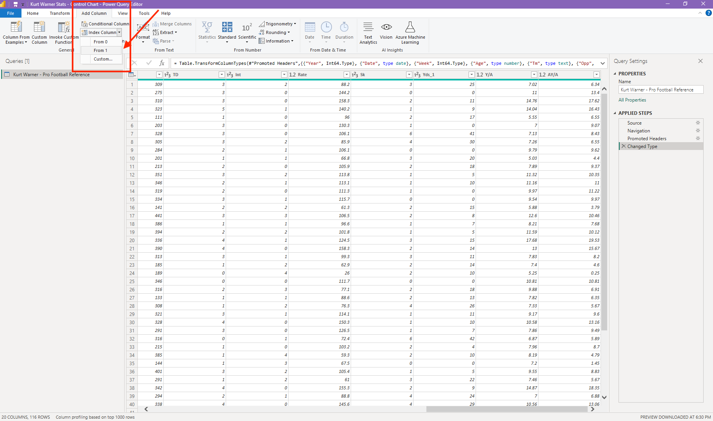Viewport: 713px width, 421px height.
Task: Click the Invoke Custom Function icon
Action: click(x=64, y=27)
